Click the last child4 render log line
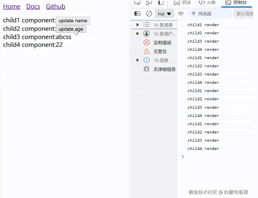The height and width of the screenshot is (198, 258). [x=203, y=148]
